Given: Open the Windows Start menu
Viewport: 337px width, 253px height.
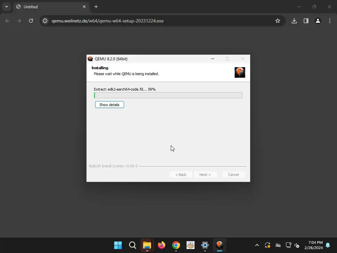Looking at the screenshot, I should [118, 245].
